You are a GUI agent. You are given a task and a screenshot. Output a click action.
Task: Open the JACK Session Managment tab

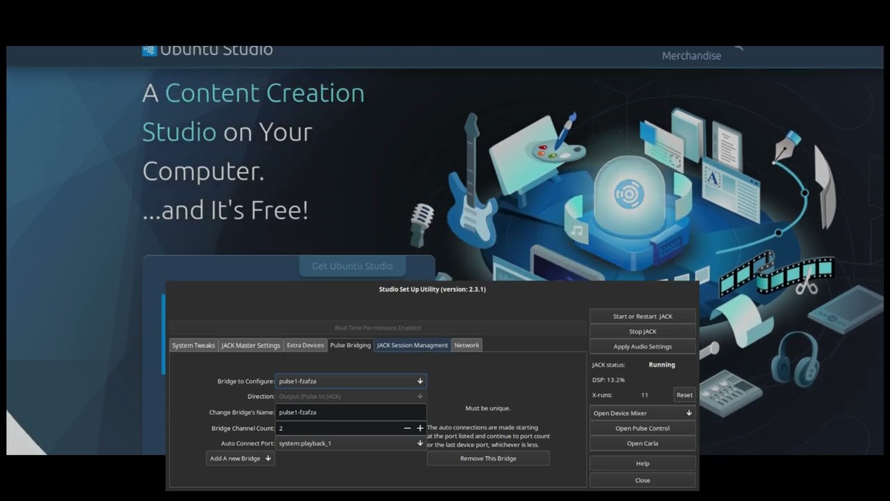click(412, 345)
